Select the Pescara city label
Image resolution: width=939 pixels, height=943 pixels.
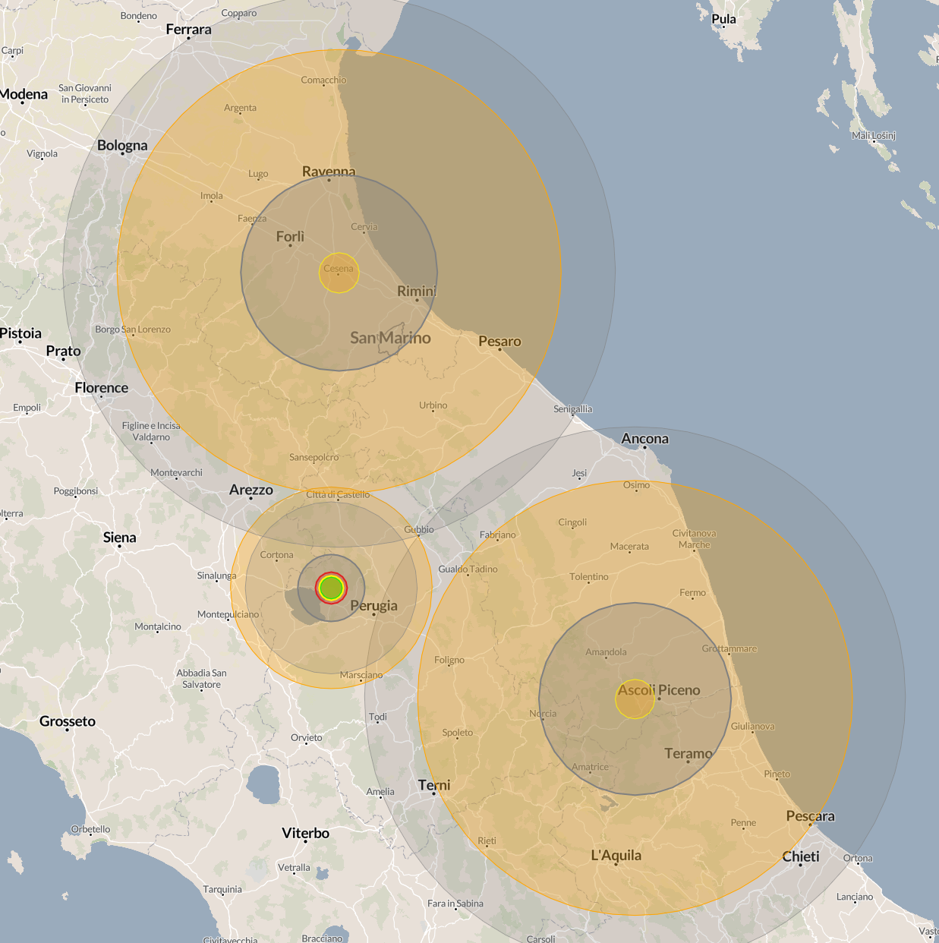coord(810,816)
